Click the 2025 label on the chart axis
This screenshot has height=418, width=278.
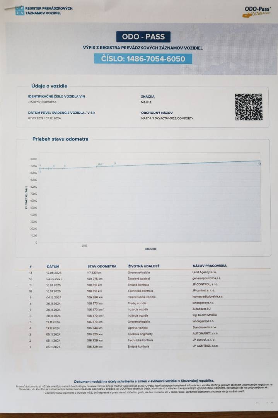click(x=84, y=245)
